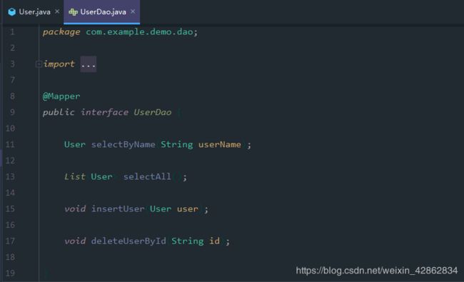Screen dimensions: 464x282
Task: Click the id parameter on line 17
Action: (x=214, y=241)
